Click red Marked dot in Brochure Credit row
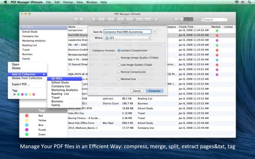Image resolution: width=255 pixels, height=159 pixels. [217, 50]
